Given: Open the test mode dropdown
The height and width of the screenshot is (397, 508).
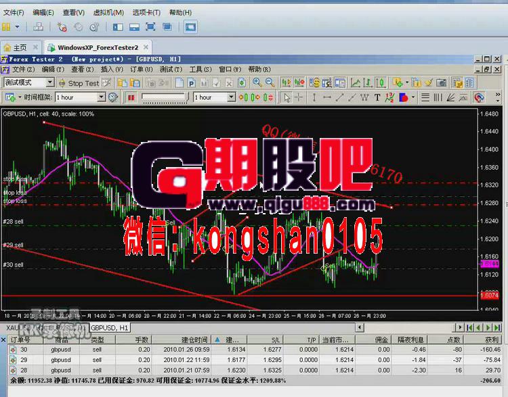Looking at the screenshot, I should 49,83.
